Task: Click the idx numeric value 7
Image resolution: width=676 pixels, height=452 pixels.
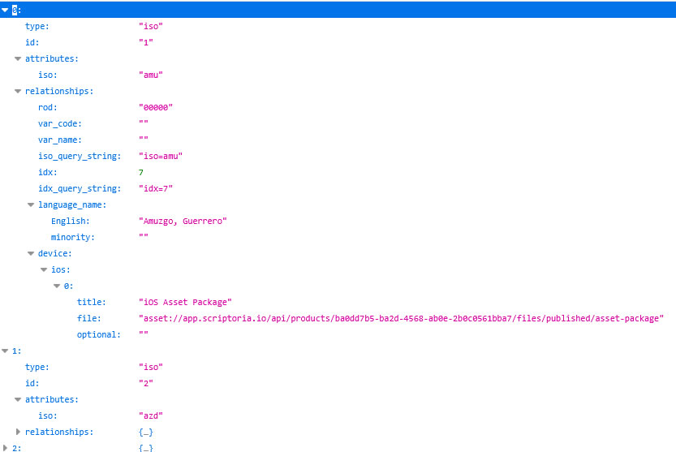Action: pyautogui.click(x=141, y=172)
